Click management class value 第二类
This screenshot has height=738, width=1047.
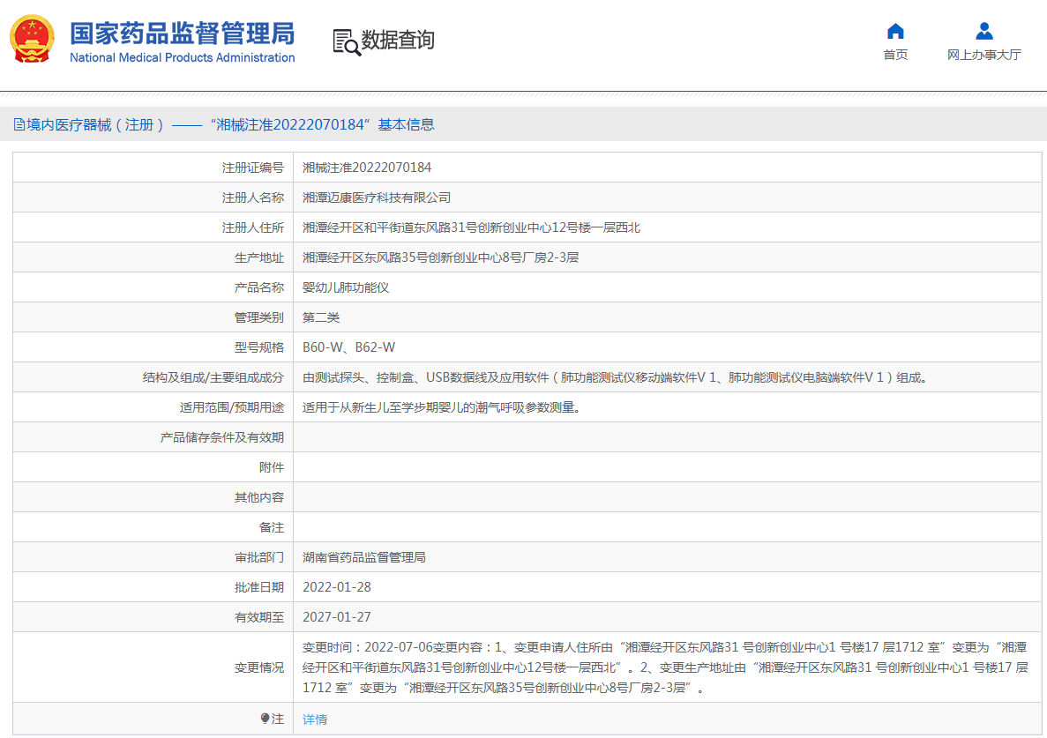[x=321, y=317]
